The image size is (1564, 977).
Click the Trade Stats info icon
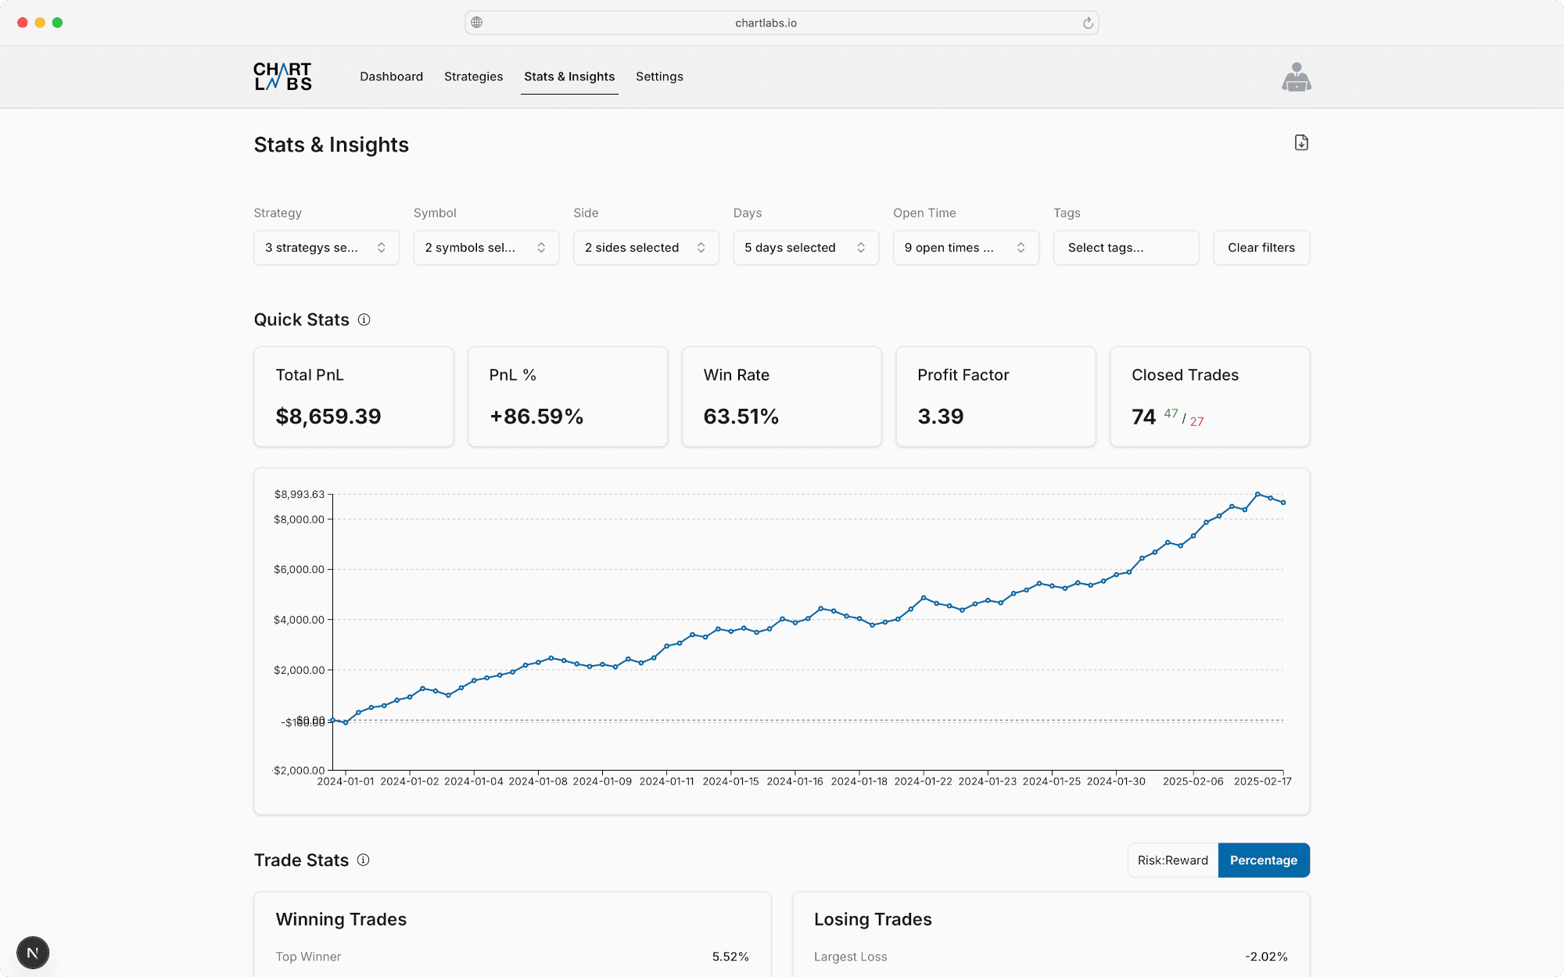coord(363,860)
